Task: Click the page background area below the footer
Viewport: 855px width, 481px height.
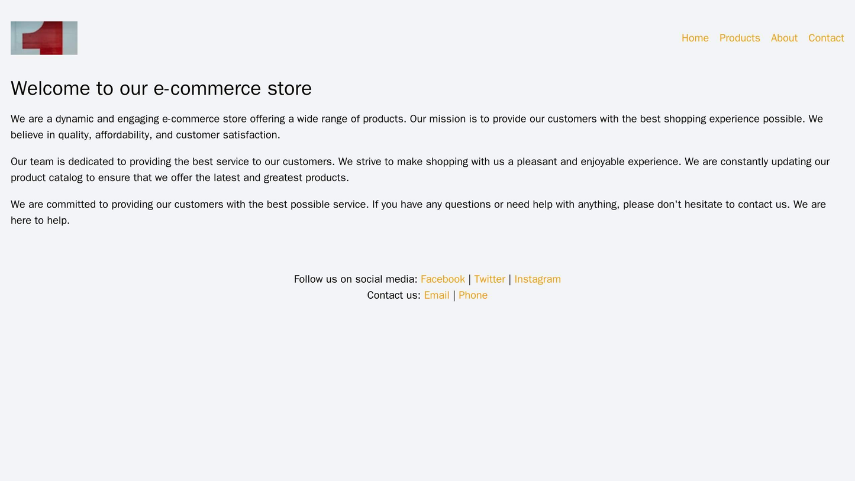Action: point(427,385)
